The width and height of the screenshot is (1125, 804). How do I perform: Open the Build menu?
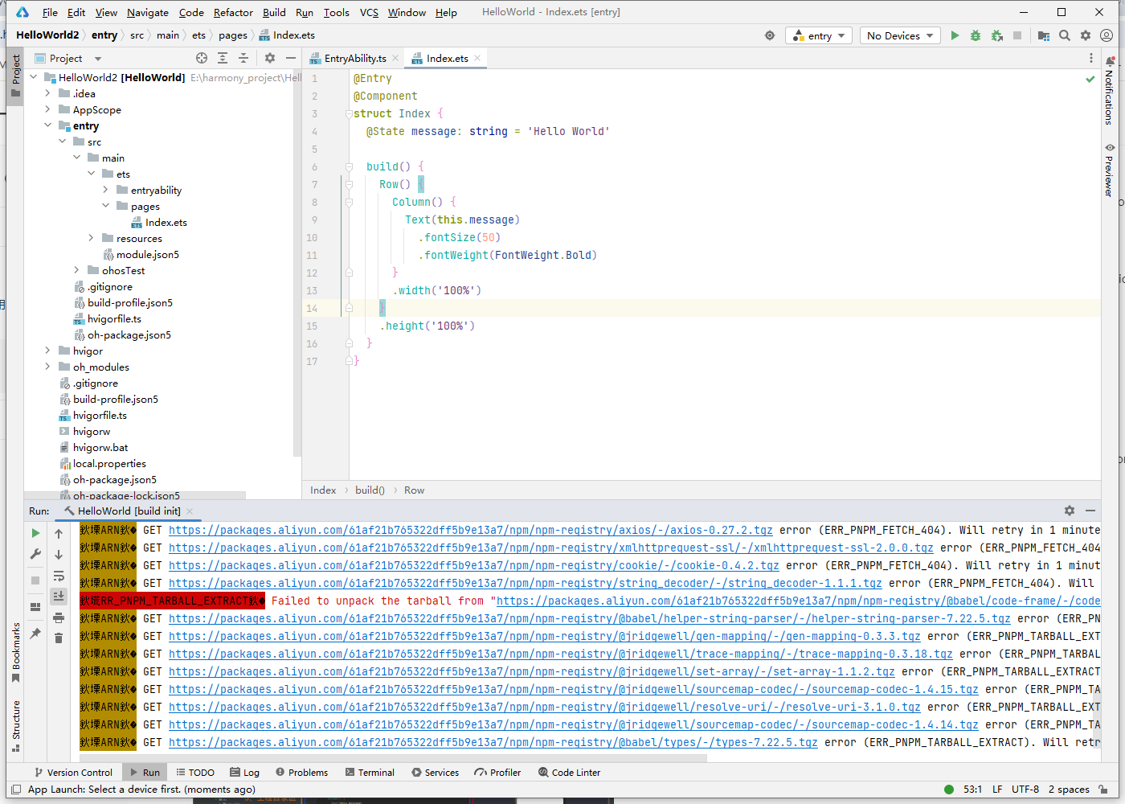click(x=274, y=12)
